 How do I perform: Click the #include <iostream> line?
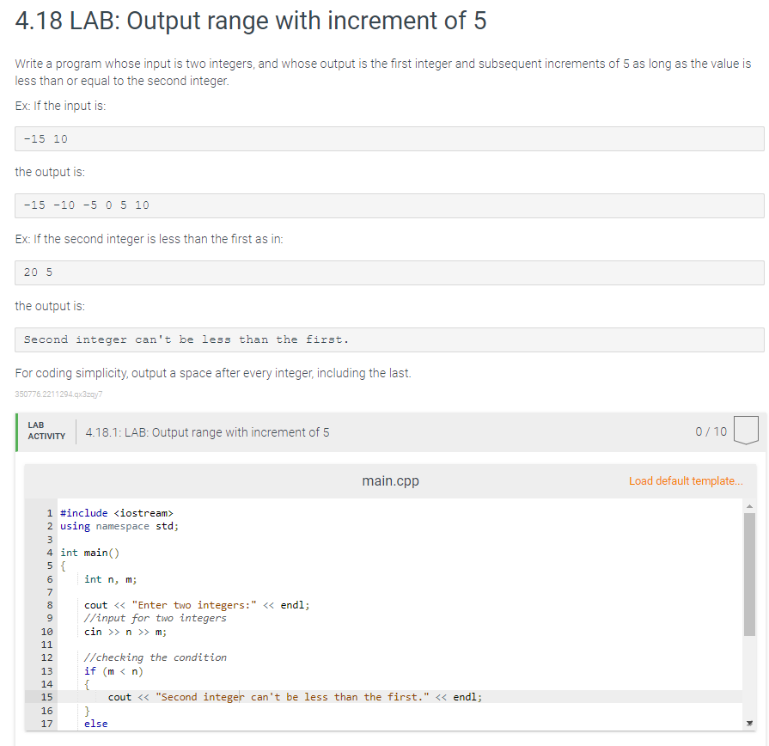tap(117, 513)
